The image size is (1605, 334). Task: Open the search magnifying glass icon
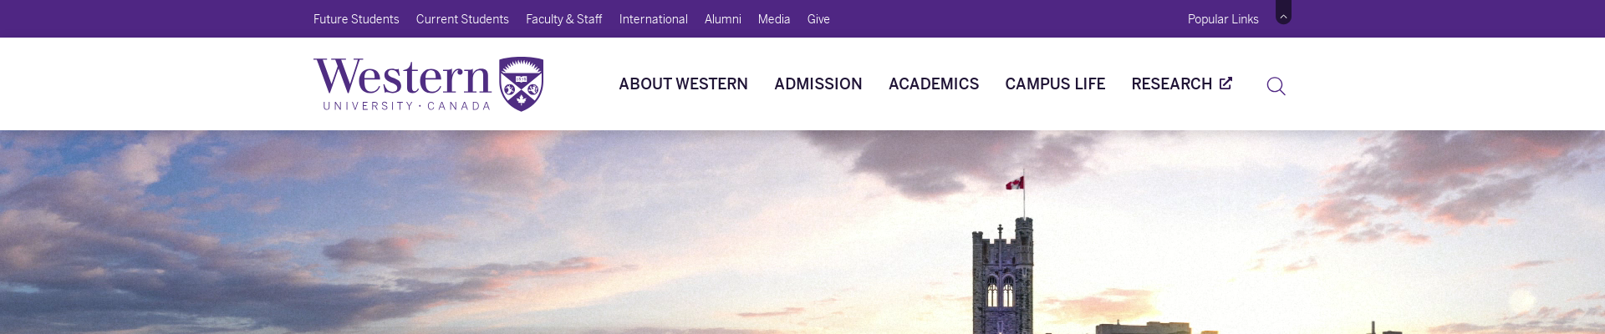point(1276,86)
